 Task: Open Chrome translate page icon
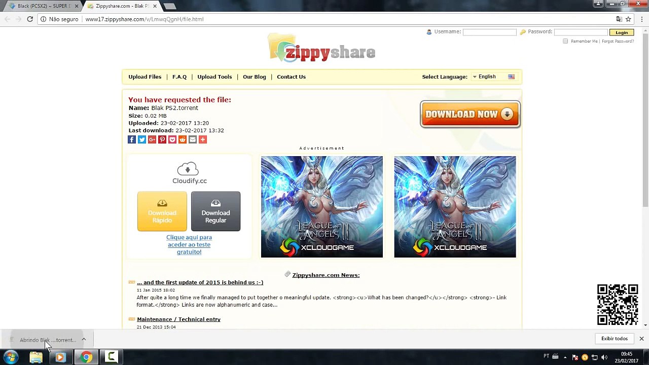[619, 19]
